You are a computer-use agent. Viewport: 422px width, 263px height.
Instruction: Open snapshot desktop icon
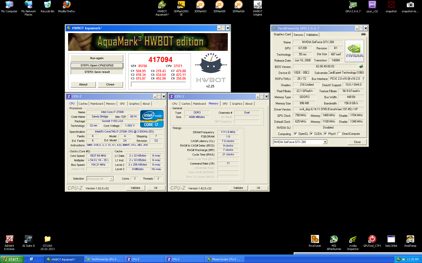tap(391, 7)
